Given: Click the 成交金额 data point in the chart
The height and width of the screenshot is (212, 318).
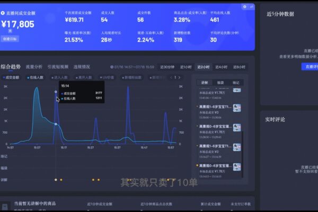Looking at the screenshot, I should click(x=56, y=92).
